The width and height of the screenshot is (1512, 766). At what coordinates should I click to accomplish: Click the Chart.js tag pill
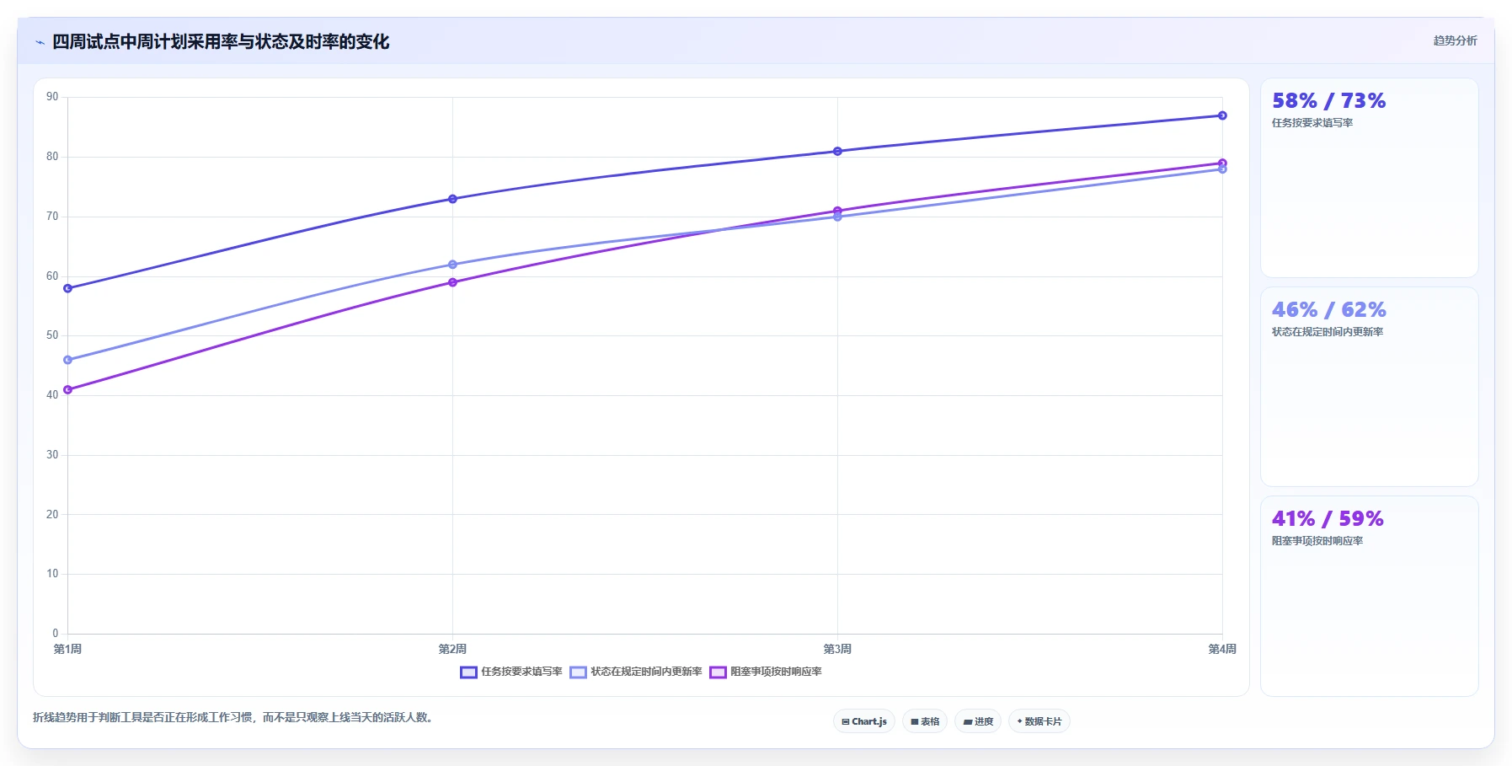click(864, 721)
